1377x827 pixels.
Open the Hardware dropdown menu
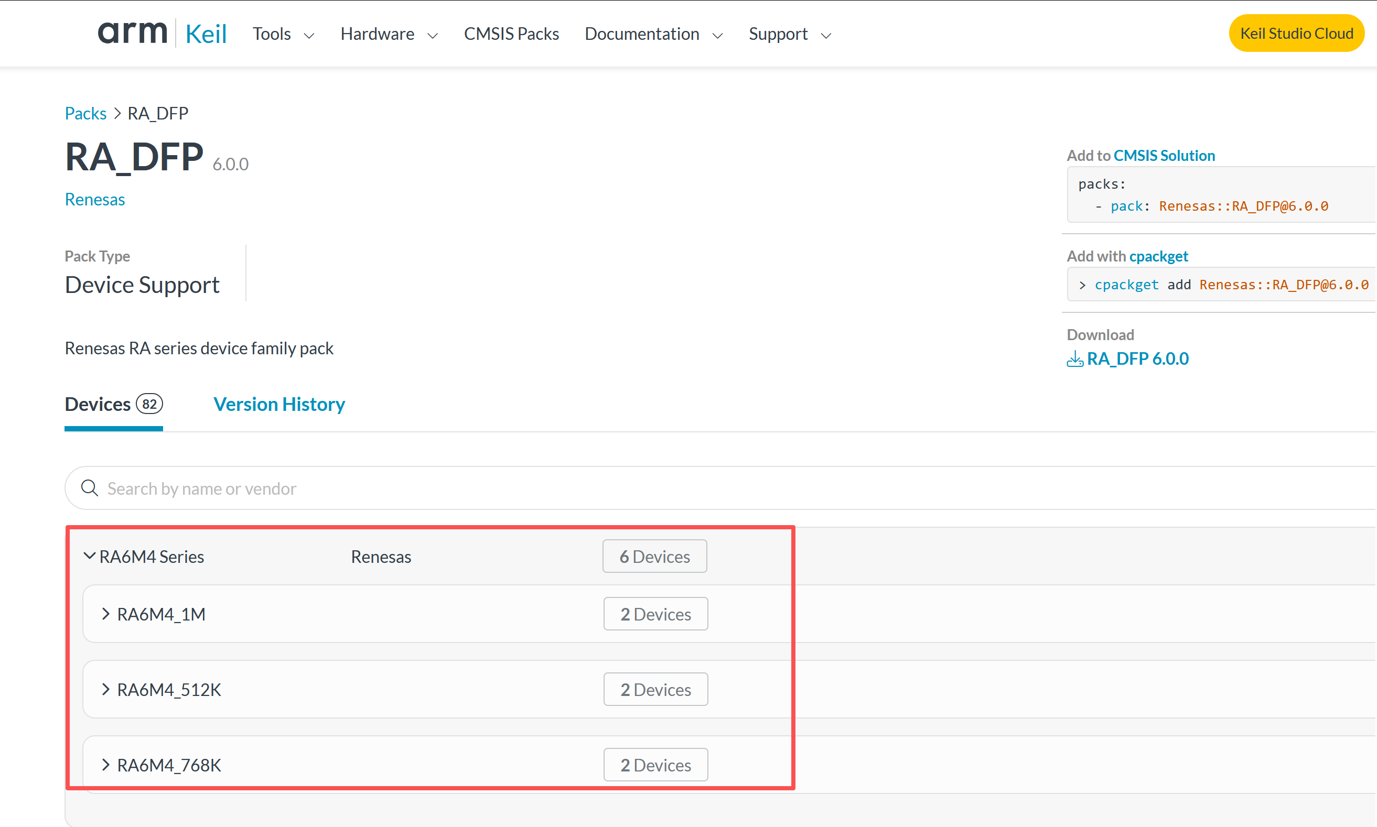(389, 34)
